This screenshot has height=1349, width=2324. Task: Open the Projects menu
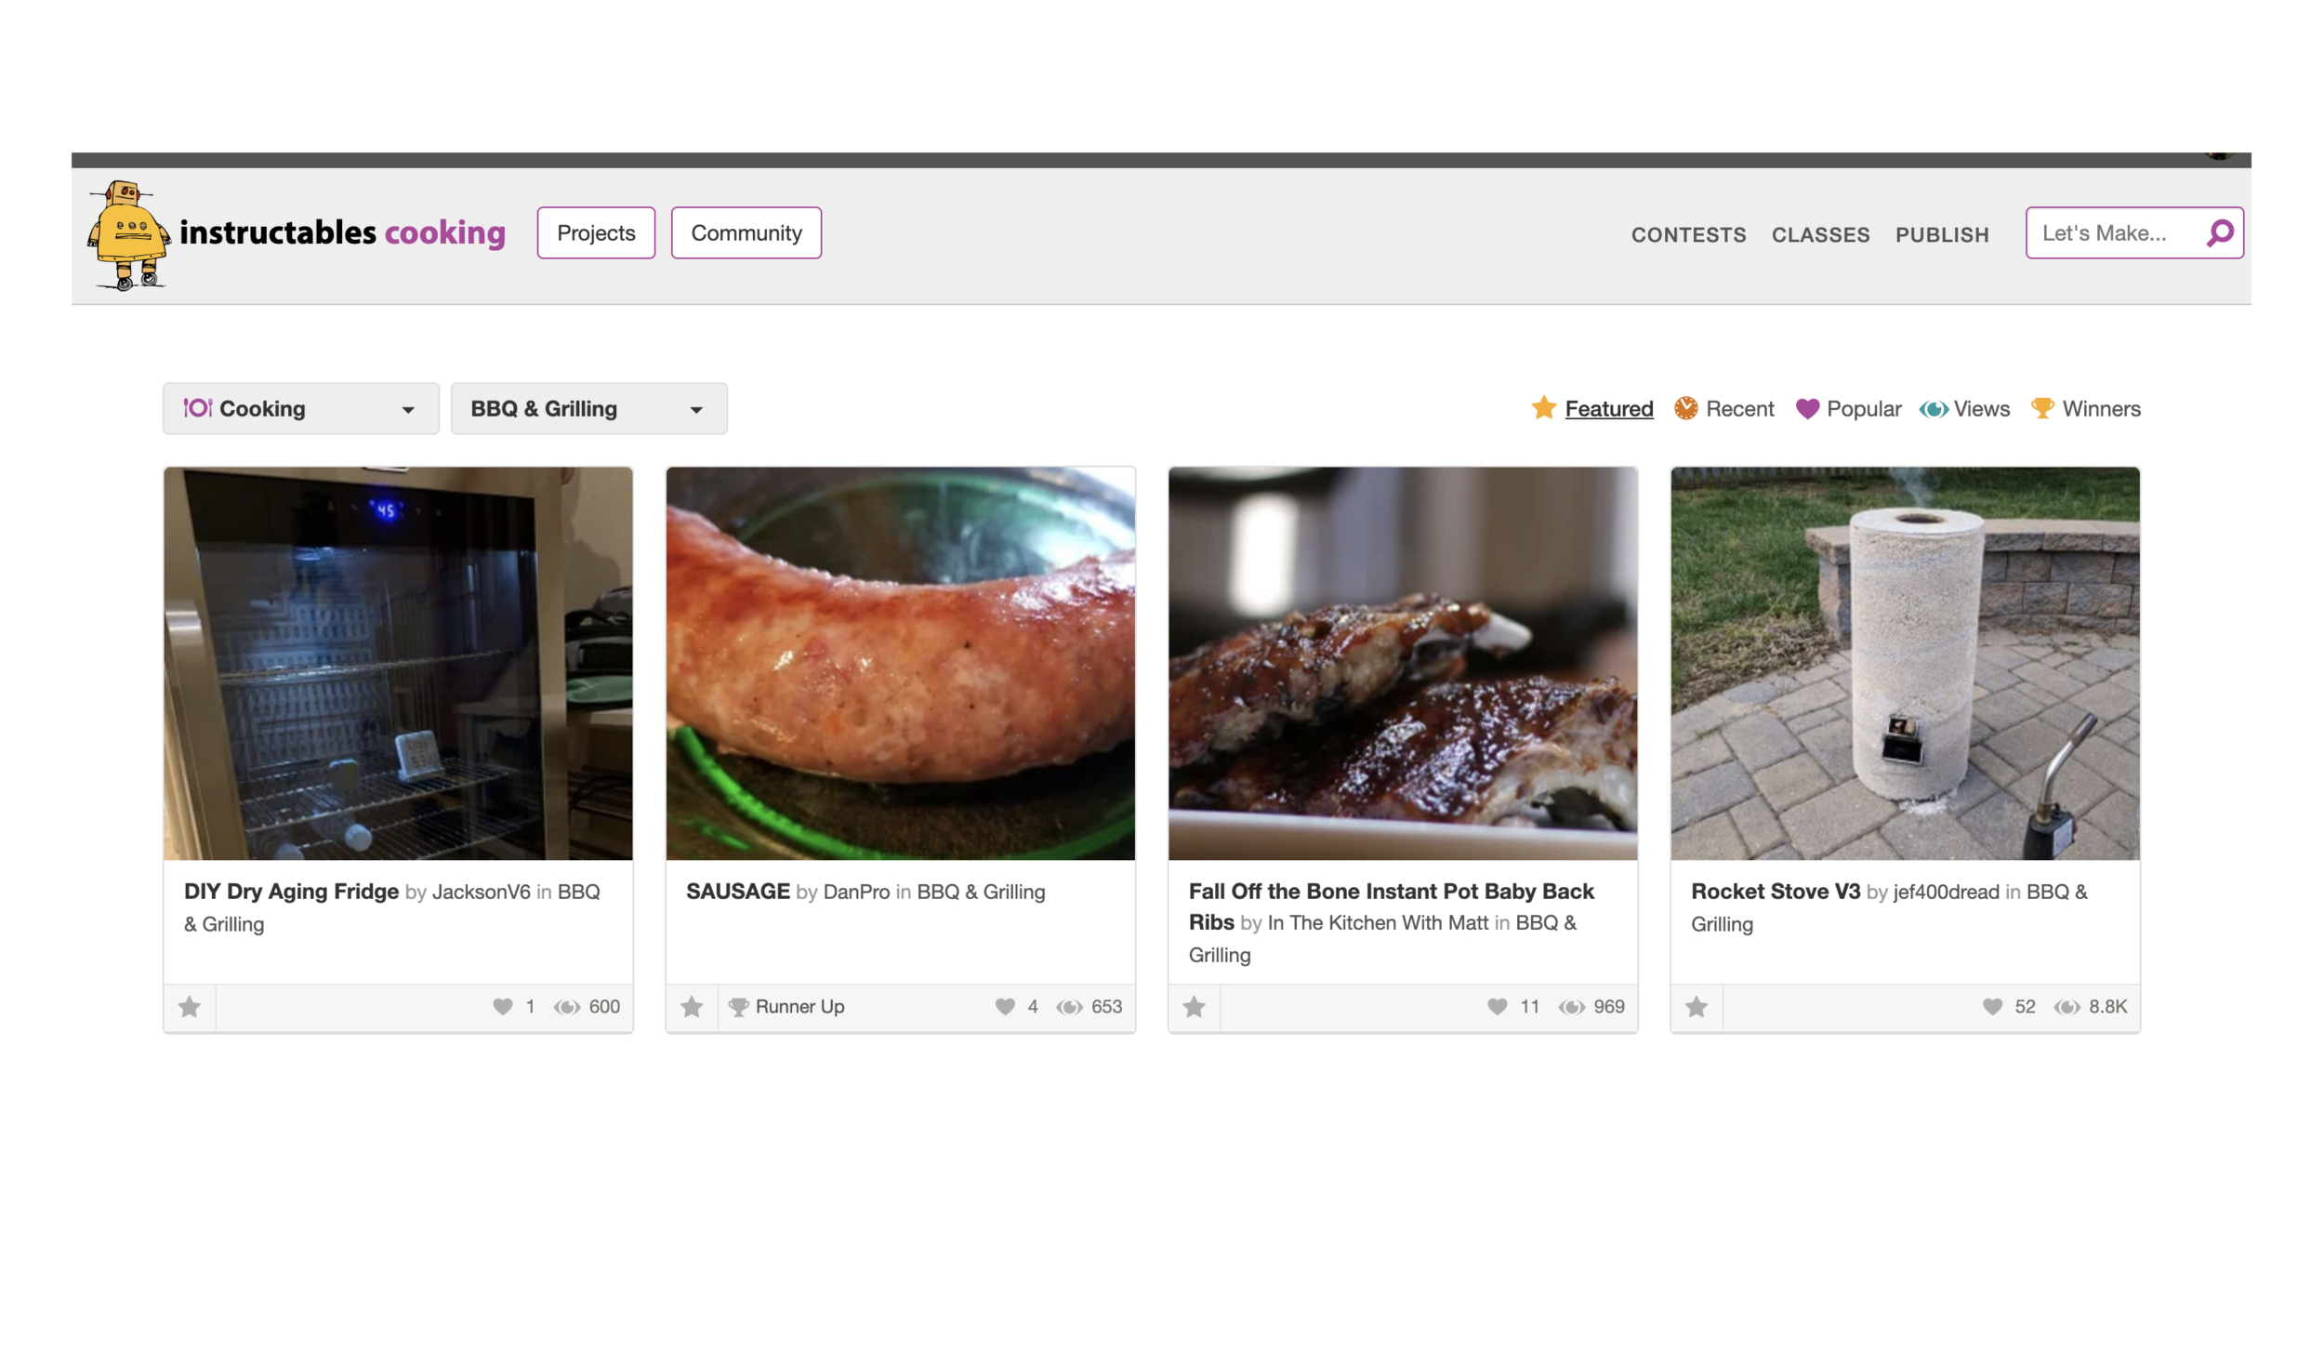(596, 233)
